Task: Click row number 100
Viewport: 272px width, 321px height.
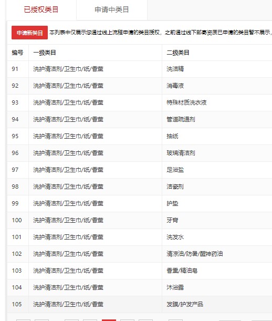Action: [x=17, y=220]
